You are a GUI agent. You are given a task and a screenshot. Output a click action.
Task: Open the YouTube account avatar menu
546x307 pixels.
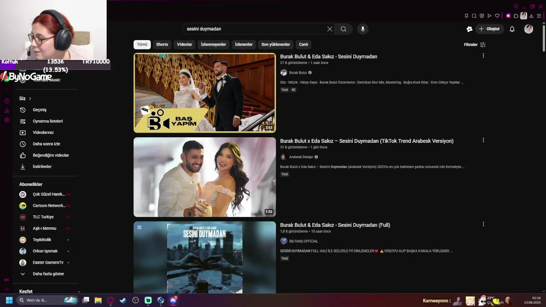point(529,29)
